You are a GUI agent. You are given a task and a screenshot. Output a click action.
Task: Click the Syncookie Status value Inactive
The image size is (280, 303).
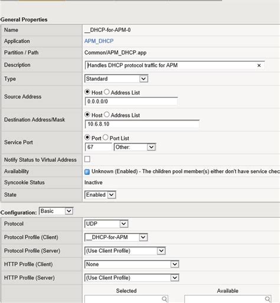click(93, 183)
